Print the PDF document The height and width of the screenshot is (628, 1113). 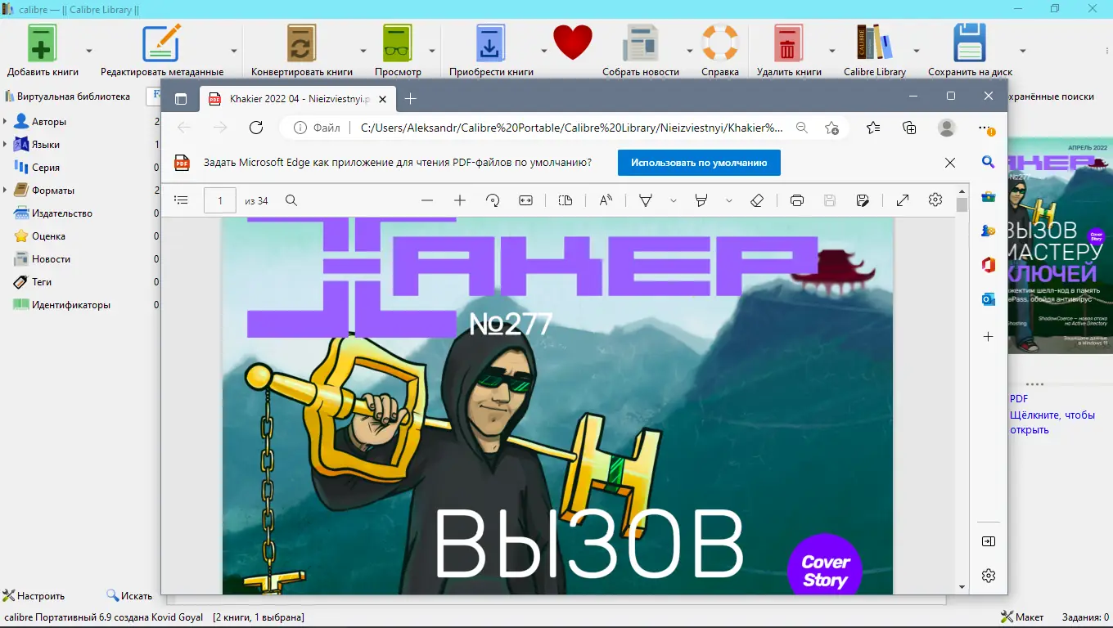[797, 200]
